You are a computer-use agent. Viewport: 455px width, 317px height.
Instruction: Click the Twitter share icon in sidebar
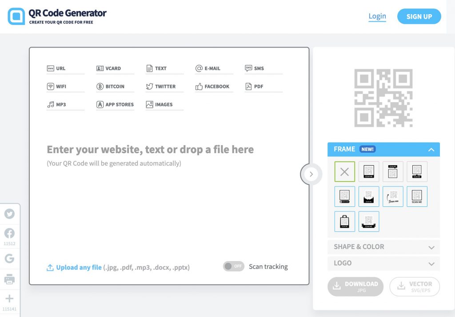(9, 214)
